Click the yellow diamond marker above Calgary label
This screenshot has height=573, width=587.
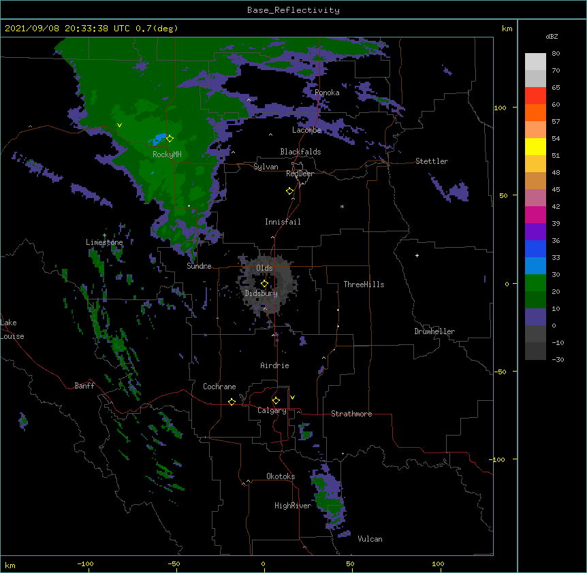(276, 401)
